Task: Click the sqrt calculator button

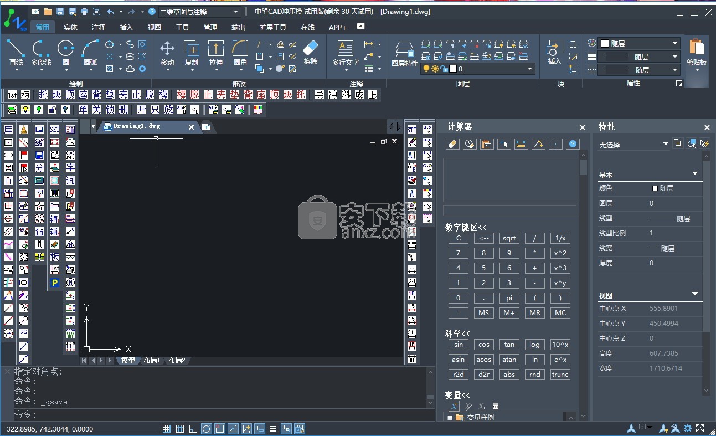Action: coord(509,238)
